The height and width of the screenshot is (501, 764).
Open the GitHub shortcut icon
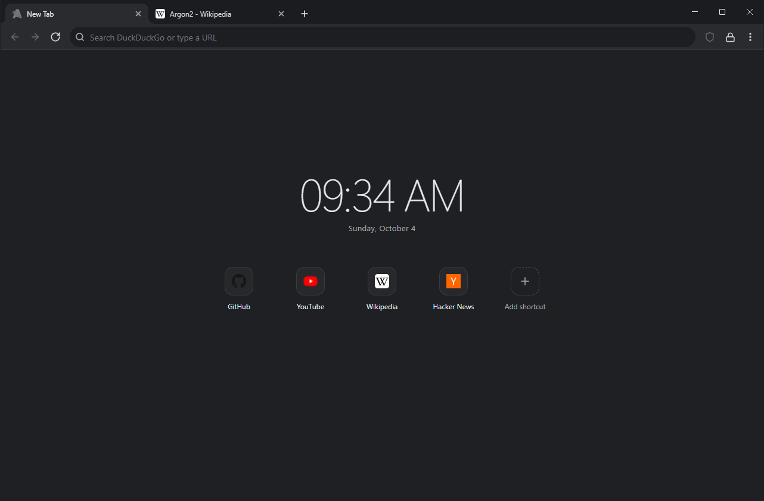(x=239, y=281)
